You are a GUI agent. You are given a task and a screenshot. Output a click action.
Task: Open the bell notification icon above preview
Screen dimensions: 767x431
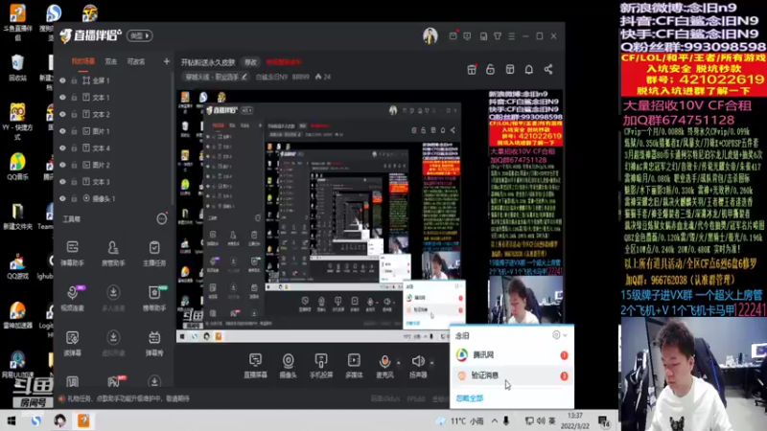(x=529, y=69)
